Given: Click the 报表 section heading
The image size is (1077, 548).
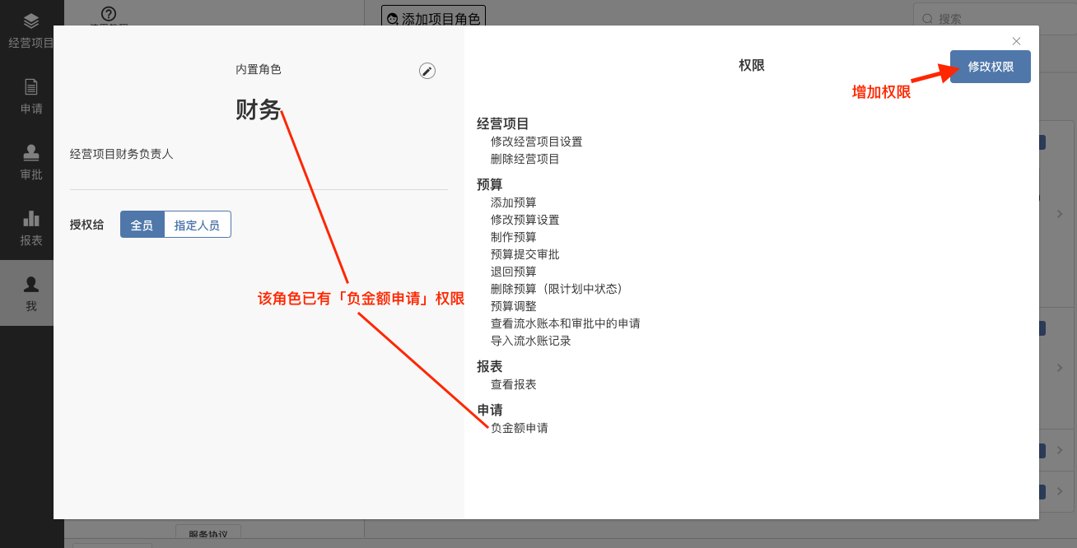Looking at the screenshot, I should click(490, 366).
